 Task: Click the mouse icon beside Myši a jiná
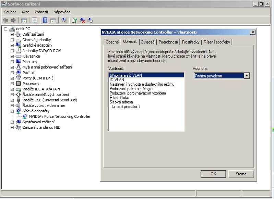click(x=19, y=67)
